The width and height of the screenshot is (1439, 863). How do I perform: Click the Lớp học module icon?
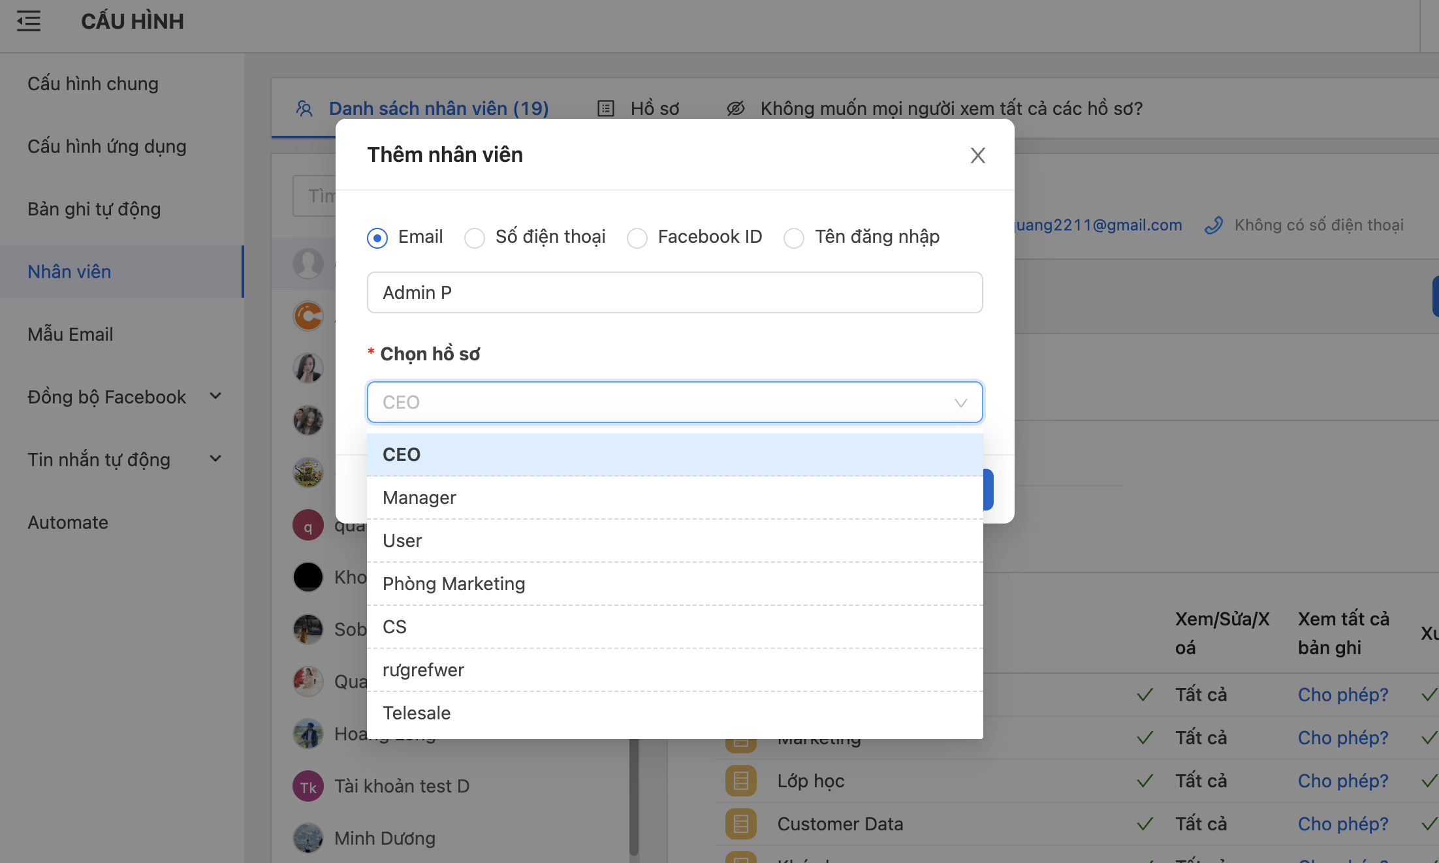[741, 781]
